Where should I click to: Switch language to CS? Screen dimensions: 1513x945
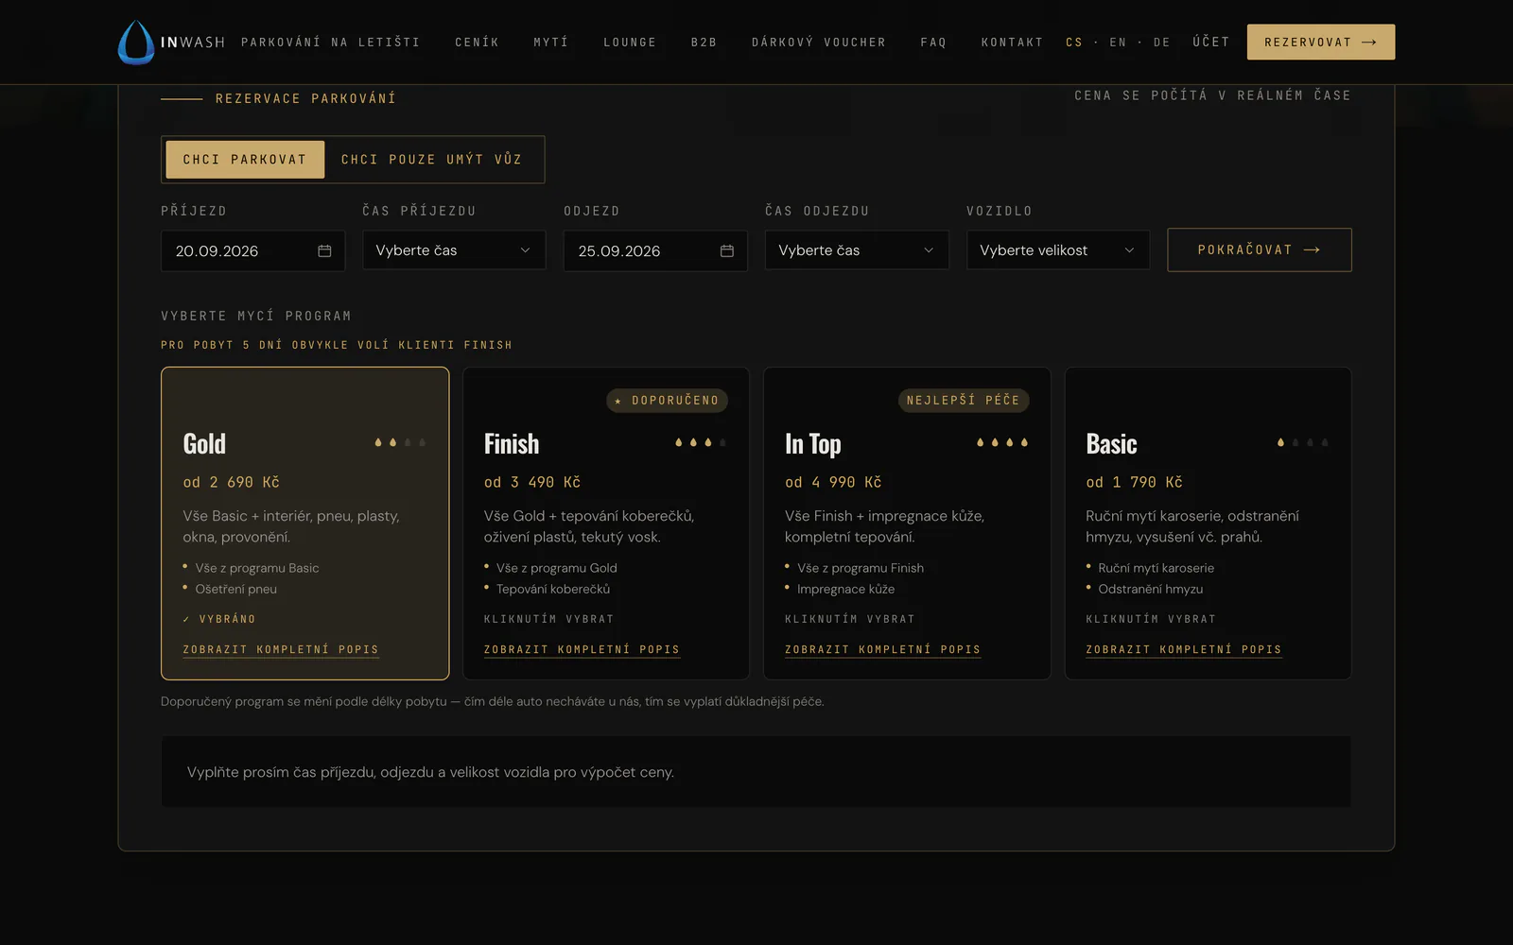coord(1074,43)
